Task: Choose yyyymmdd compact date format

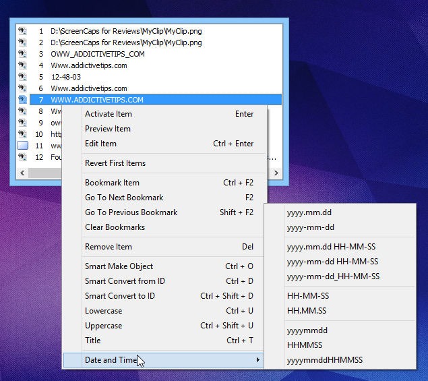Action: click(340, 330)
